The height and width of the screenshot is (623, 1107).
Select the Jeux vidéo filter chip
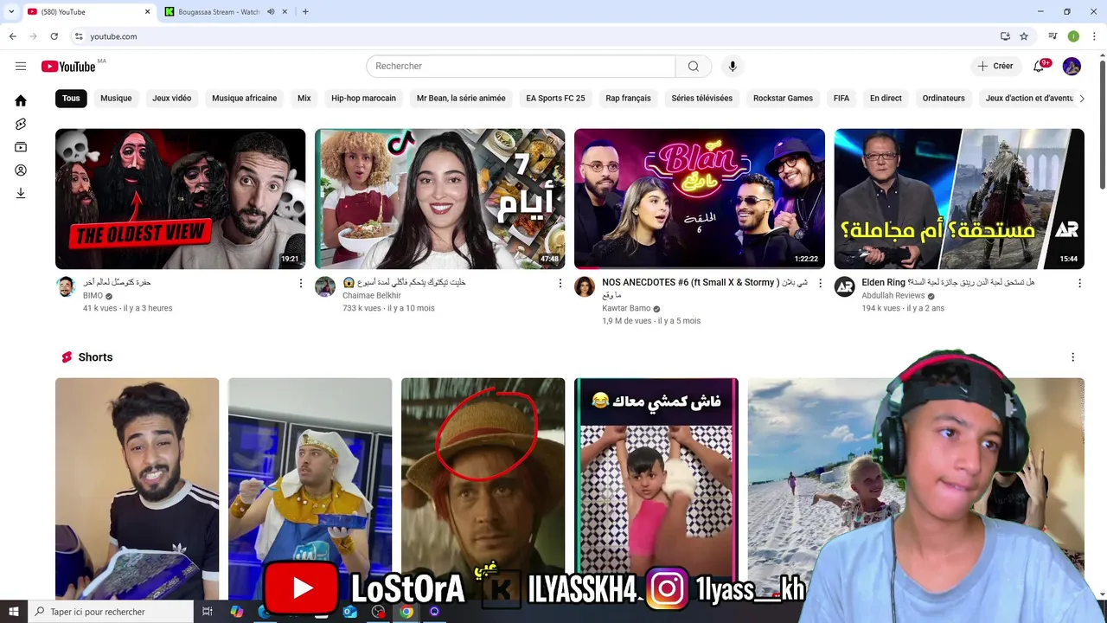(172, 98)
